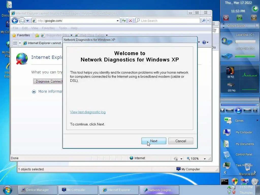Click the media player progress bar in sidebar
The width and height of the screenshot is (260, 195).
tap(240, 105)
